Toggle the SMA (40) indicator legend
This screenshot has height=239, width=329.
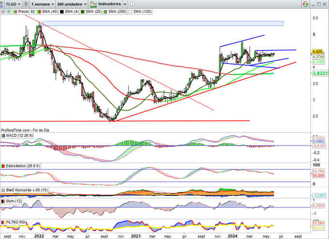coord(47,12)
